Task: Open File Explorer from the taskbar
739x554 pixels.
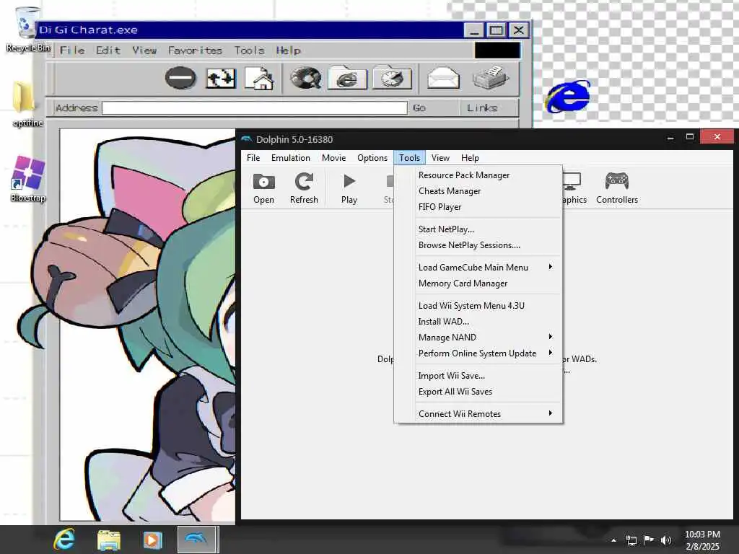Action: click(x=109, y=540)
